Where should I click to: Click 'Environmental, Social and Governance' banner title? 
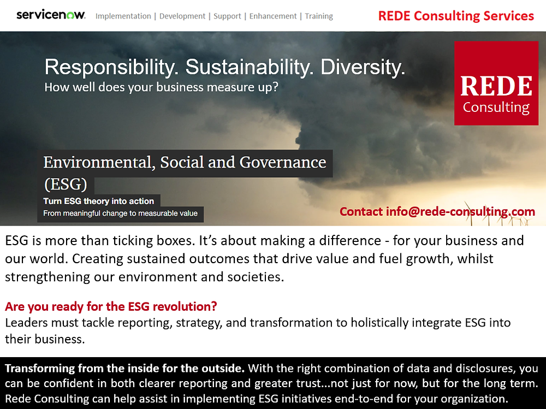[x=185, y=162]
